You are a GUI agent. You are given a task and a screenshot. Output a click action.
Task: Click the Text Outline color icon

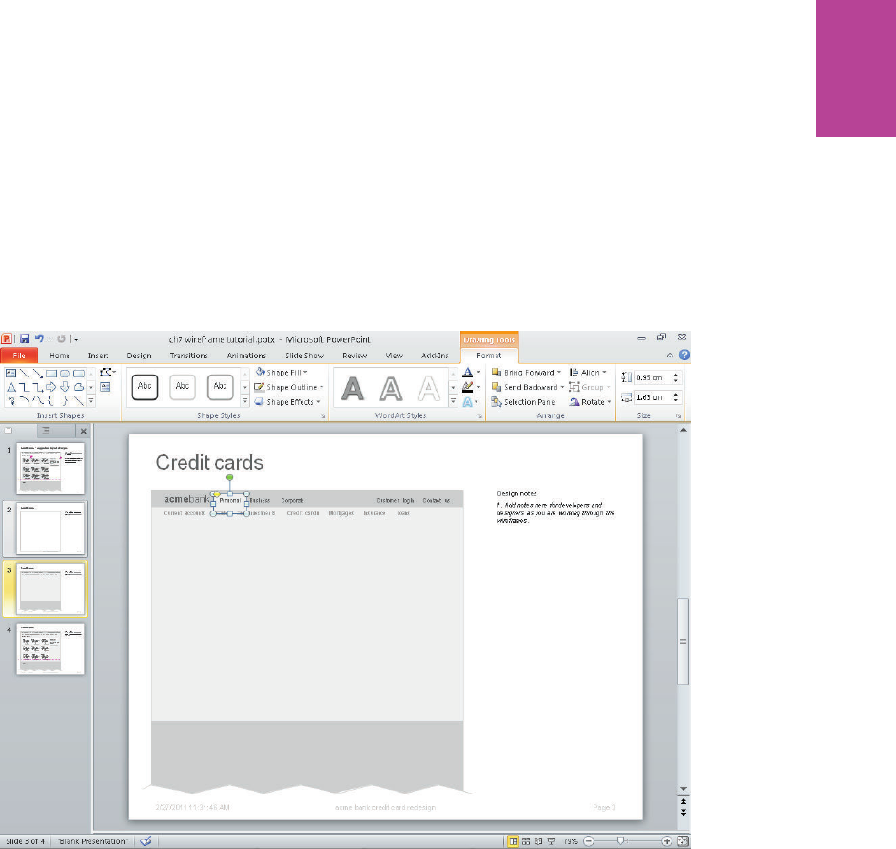pyautogui.click(x=467, y=387)
